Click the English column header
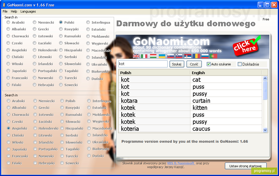279x176 pixels. [226, 73]
